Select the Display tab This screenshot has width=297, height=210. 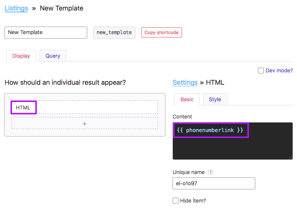coord(21,56)
